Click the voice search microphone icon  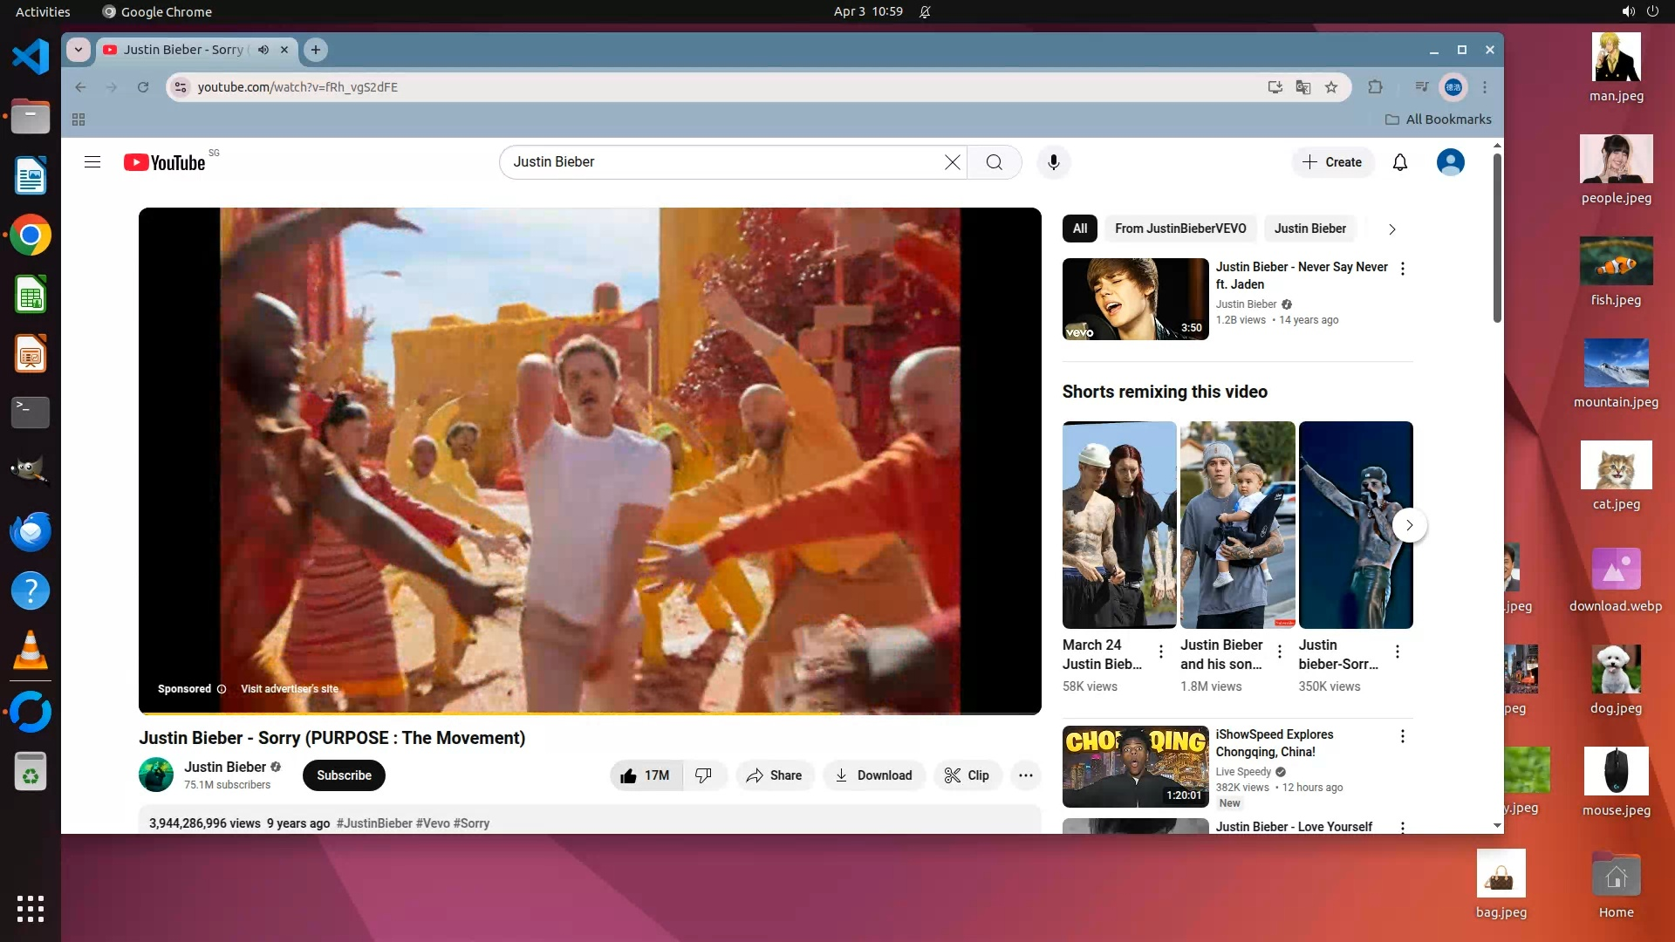tap(1053, 162)
